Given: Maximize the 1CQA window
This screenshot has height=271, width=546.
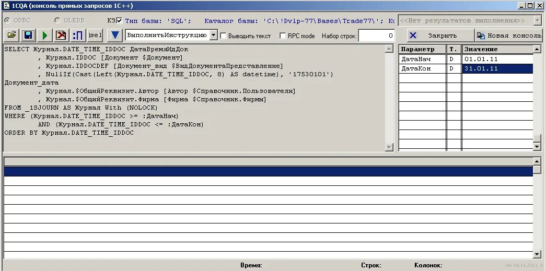Looking at the screenshot, I should point(530,6).
